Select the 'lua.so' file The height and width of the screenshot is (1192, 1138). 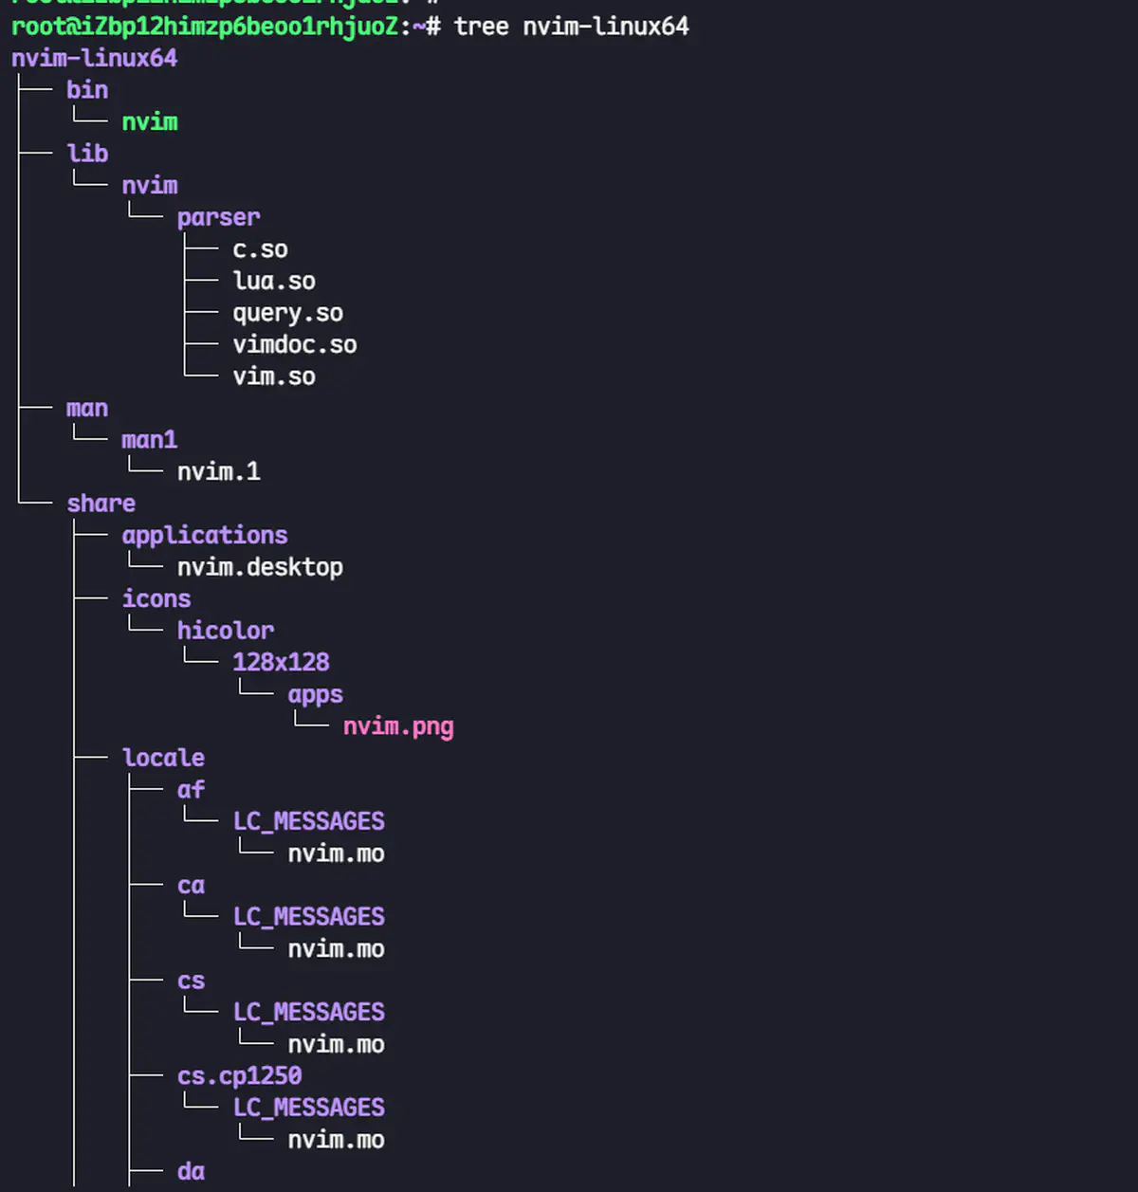[274, 282]
